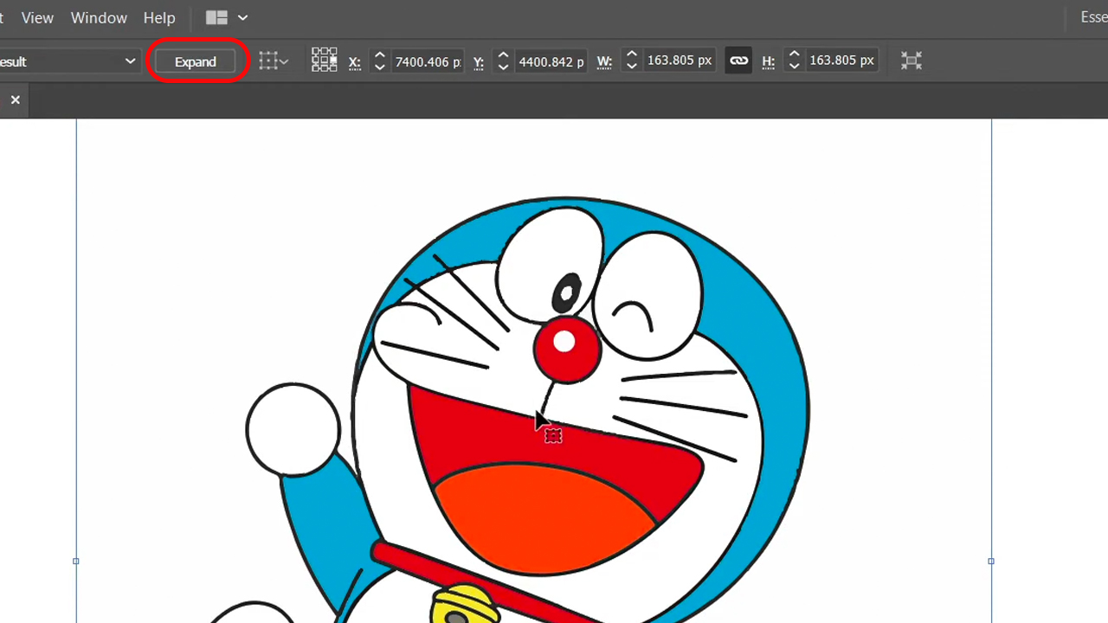Click the Expand button
1108x623 pixels.
point(196,61)
